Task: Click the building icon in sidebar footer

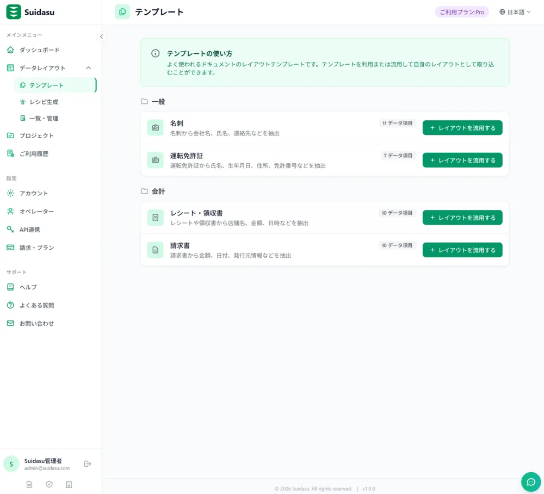Action: pyautogui.click(x=69, y=484)
